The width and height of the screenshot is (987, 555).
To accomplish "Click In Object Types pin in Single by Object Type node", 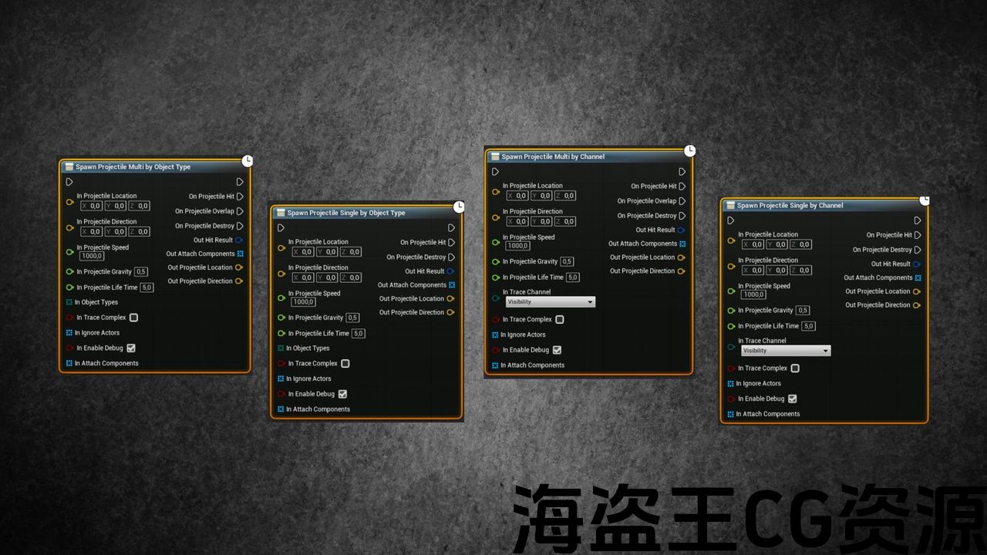I will (281, 348).
